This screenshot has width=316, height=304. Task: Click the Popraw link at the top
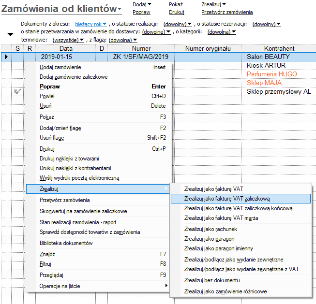(x=141, y=12)
